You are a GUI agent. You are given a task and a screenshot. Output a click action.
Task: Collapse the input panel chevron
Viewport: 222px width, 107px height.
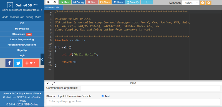coord(47,83)
